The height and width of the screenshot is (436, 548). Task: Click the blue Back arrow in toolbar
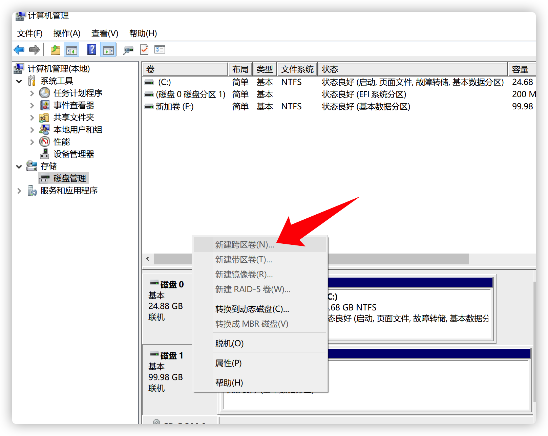(19, 50)
